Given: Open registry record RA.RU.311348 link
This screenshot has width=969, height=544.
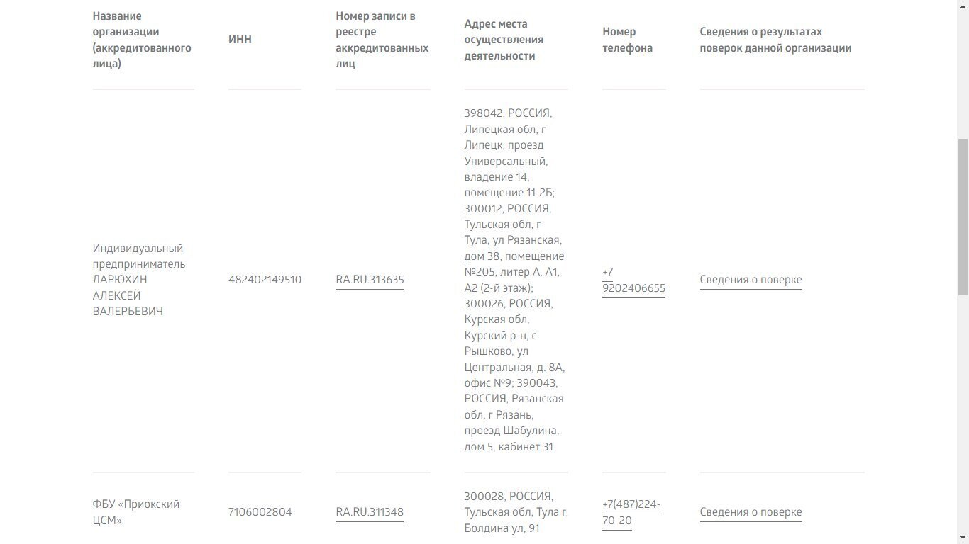Looking at the screenshot, I should (370, 512).
